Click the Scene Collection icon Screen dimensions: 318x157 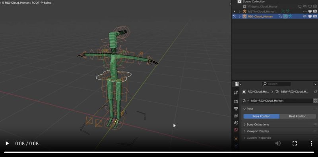pos(240,2)
